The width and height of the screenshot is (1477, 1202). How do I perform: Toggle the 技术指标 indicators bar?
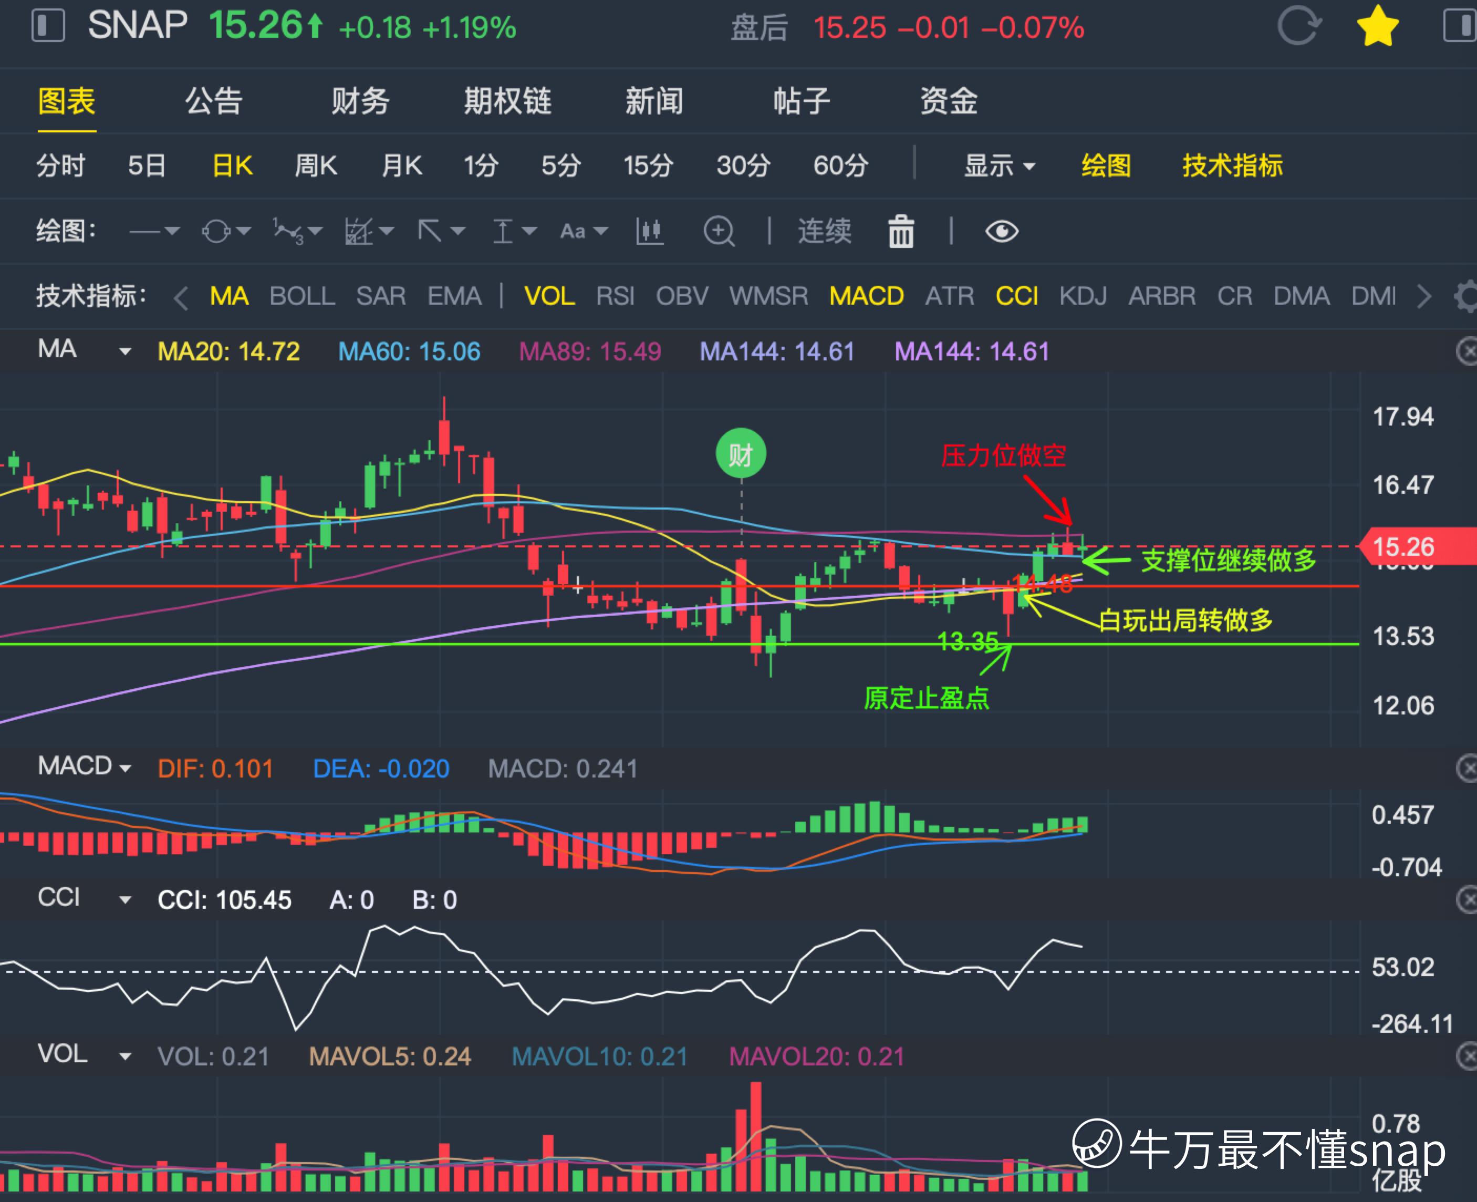coord(1232,166)
